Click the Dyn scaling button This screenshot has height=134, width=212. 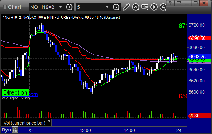pyautogui.click(x=6, y=130)
